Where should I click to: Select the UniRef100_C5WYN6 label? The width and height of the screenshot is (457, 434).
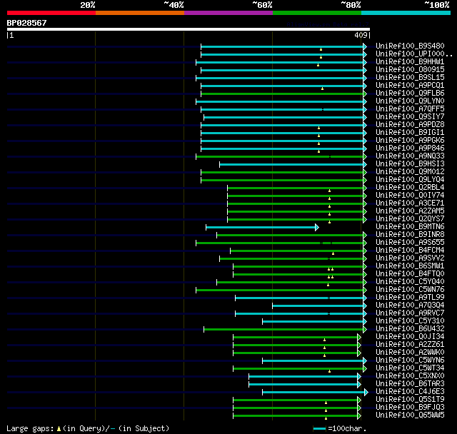tap(410, 360)
